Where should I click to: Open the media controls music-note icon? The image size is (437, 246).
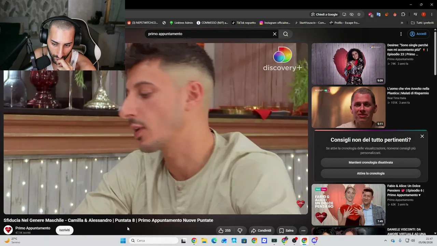coord(415,14)
